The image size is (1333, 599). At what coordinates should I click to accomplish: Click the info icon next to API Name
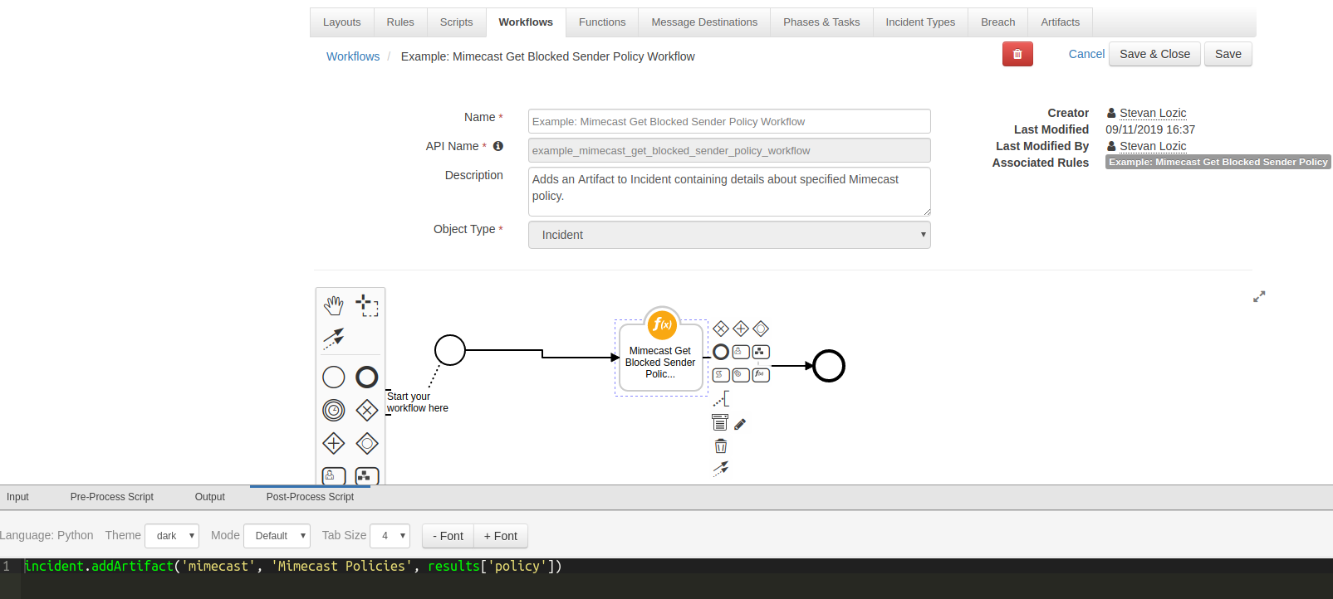point(498,146)
